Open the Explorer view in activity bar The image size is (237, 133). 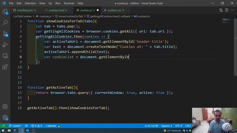point(5,12)
